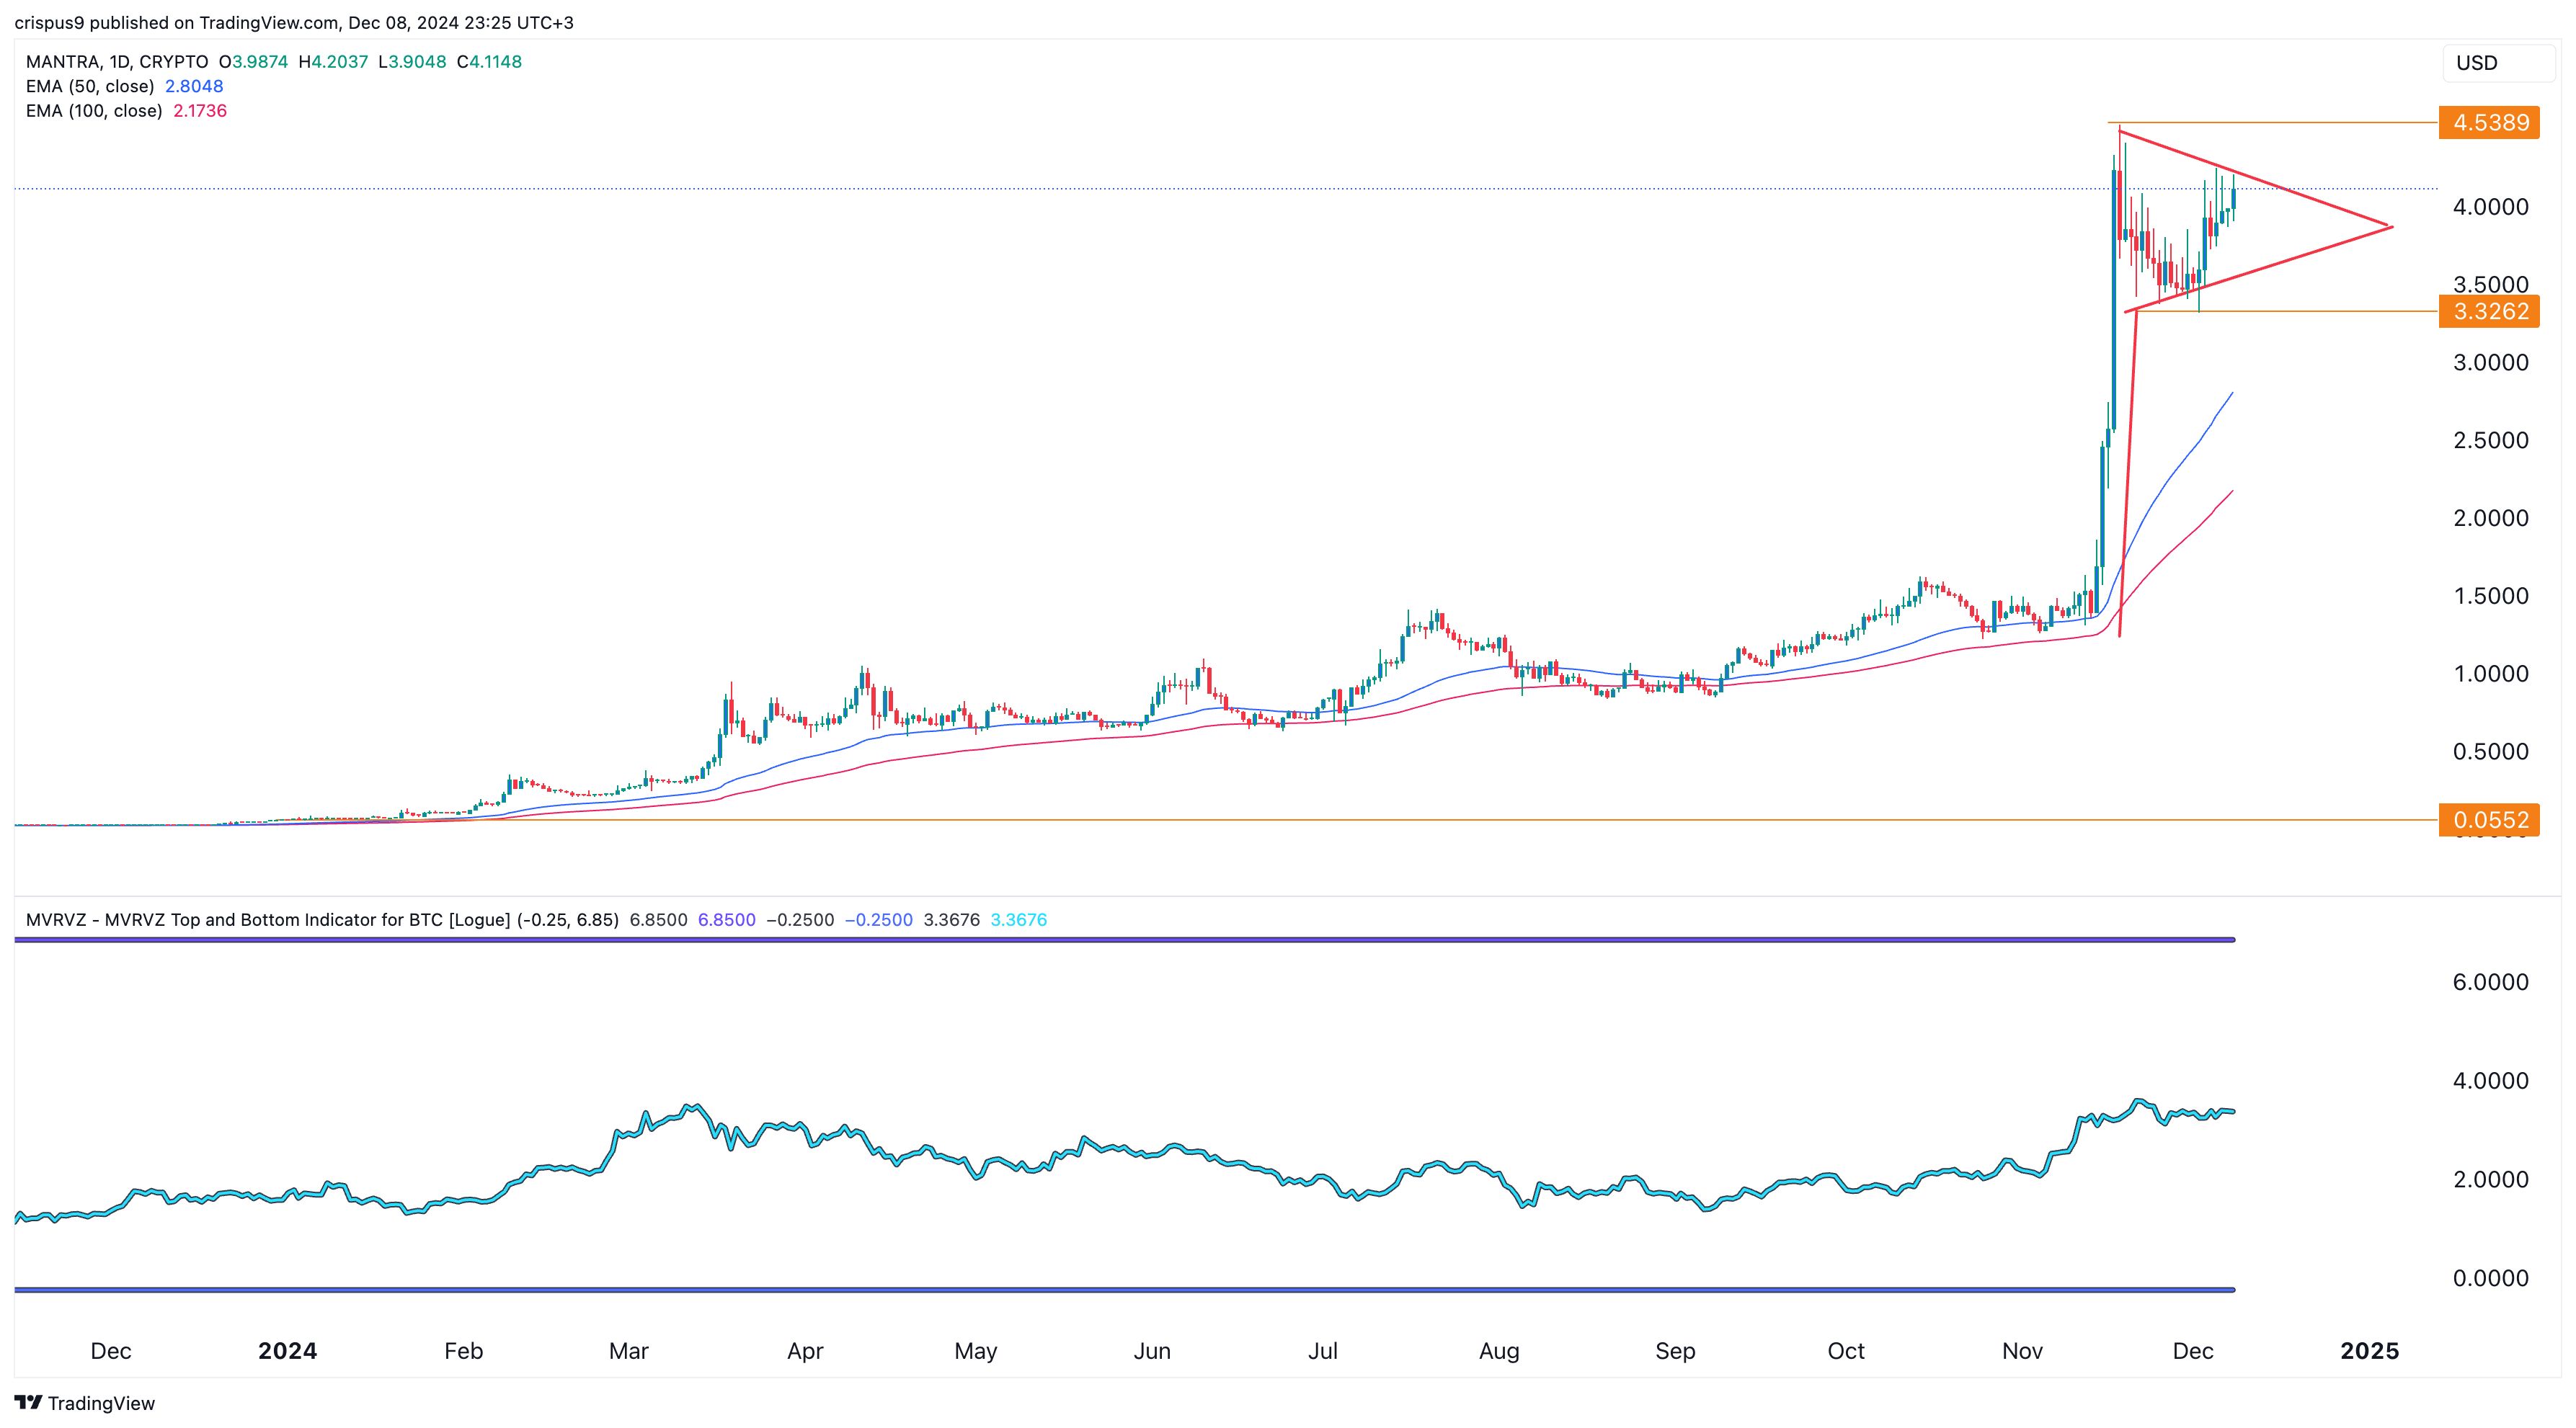Click the 1.0000 price axis label
This screenshot has width=2576, height=1428.
pyautogui.click(x=2490, y=674)
